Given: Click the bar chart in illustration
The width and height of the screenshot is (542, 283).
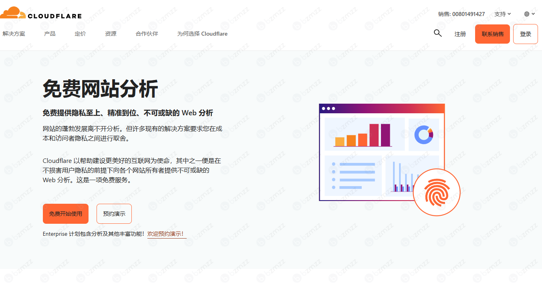Looking at the screenshot, I should 363,135.
